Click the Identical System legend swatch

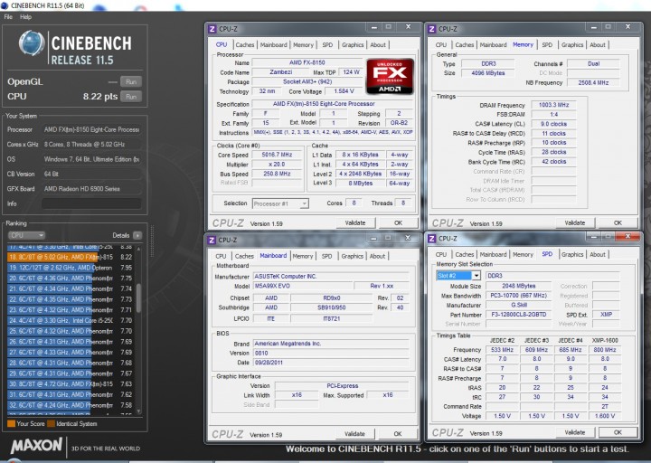point(51,423)
